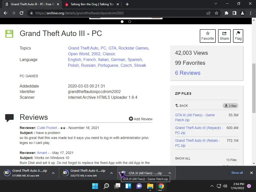Open the Open World topic link
Viewport: 256px width, 192px height.
point(78,54)
